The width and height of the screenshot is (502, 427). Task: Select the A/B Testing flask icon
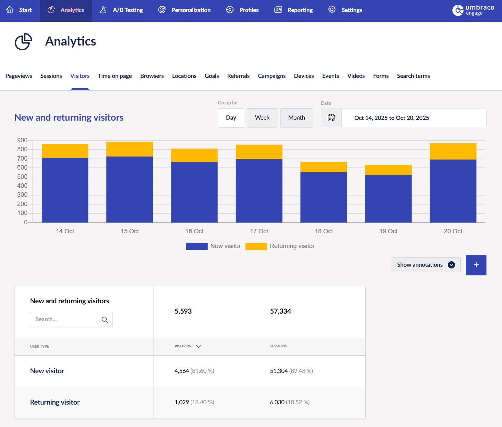coord(103,10)
